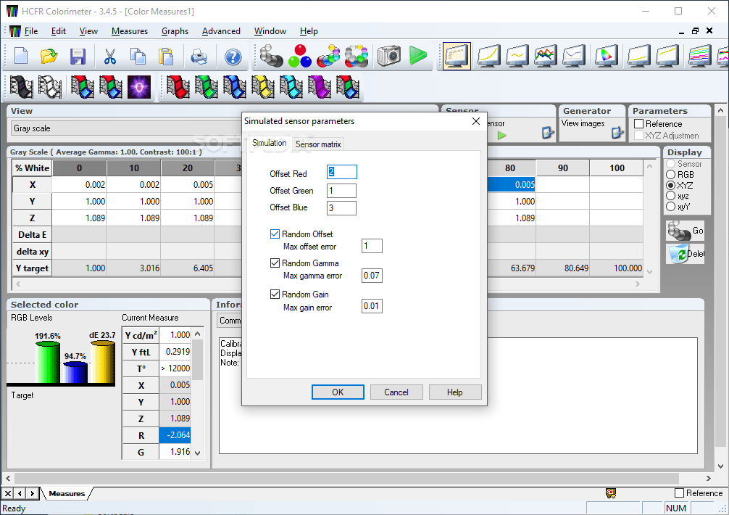Select the red saturation filmstrip icon
Viewport: 729px width, 515px height.
click(x=179, y=87)
